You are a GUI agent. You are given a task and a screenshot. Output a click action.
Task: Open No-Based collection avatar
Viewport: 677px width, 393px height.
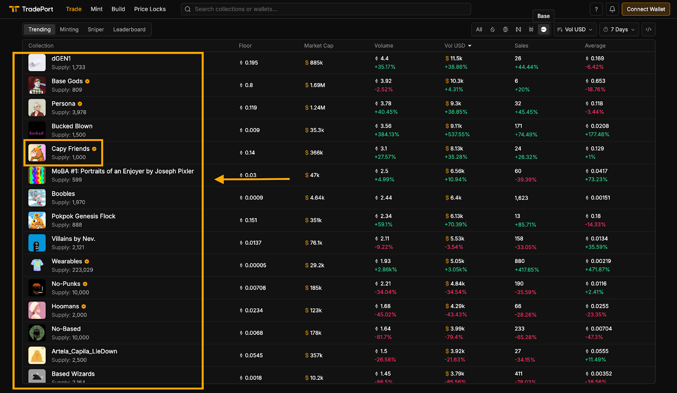point(37,333)
